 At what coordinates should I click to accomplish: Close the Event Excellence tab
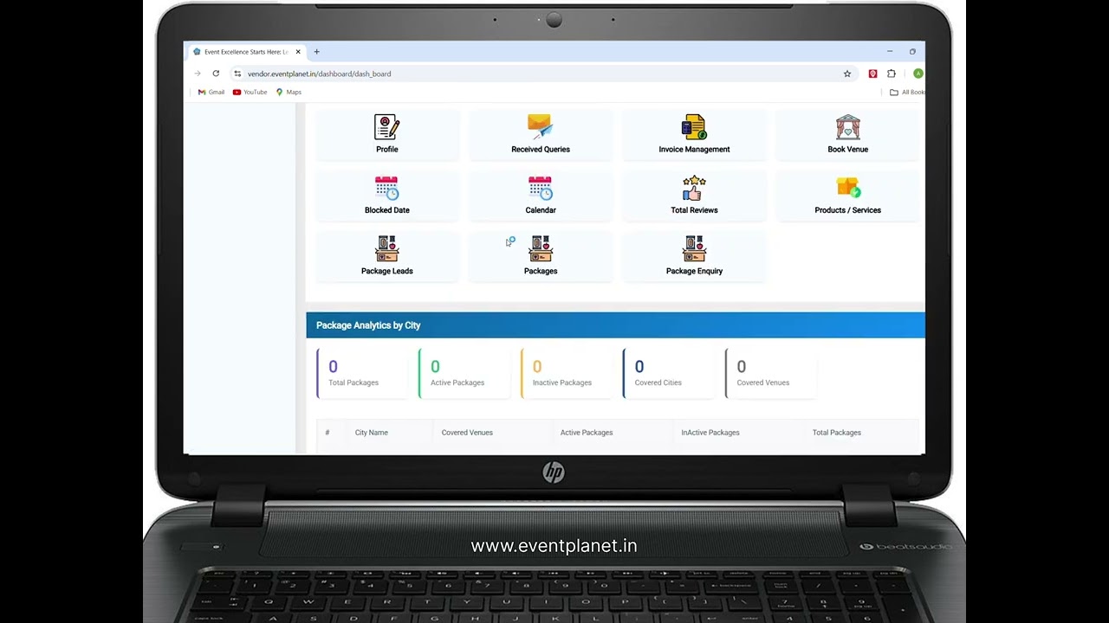[298, 52]
